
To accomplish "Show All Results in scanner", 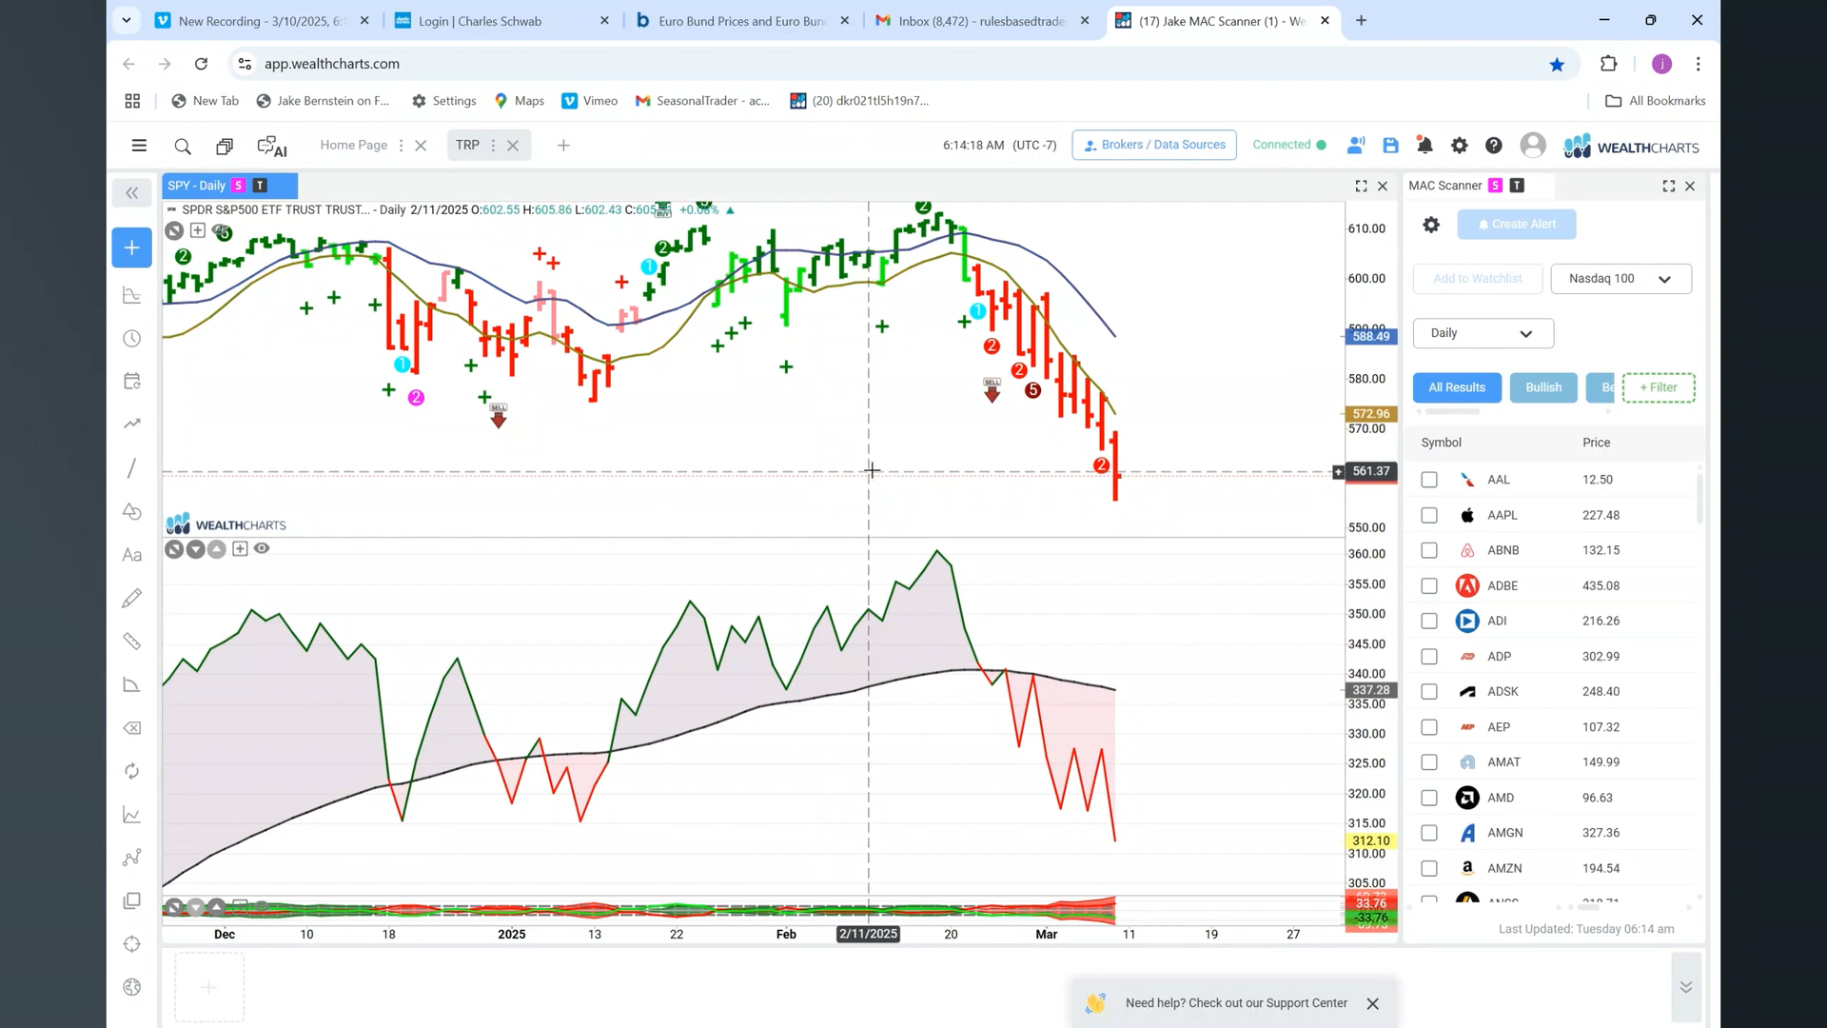I will point(1457,387).
